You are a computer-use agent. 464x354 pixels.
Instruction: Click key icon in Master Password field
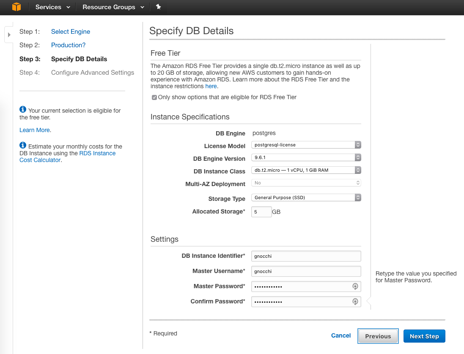[355, 286]
